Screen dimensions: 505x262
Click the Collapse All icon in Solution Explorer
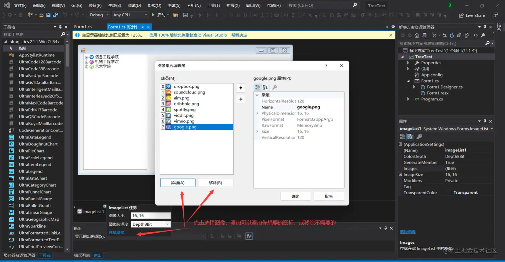point(459,35)
